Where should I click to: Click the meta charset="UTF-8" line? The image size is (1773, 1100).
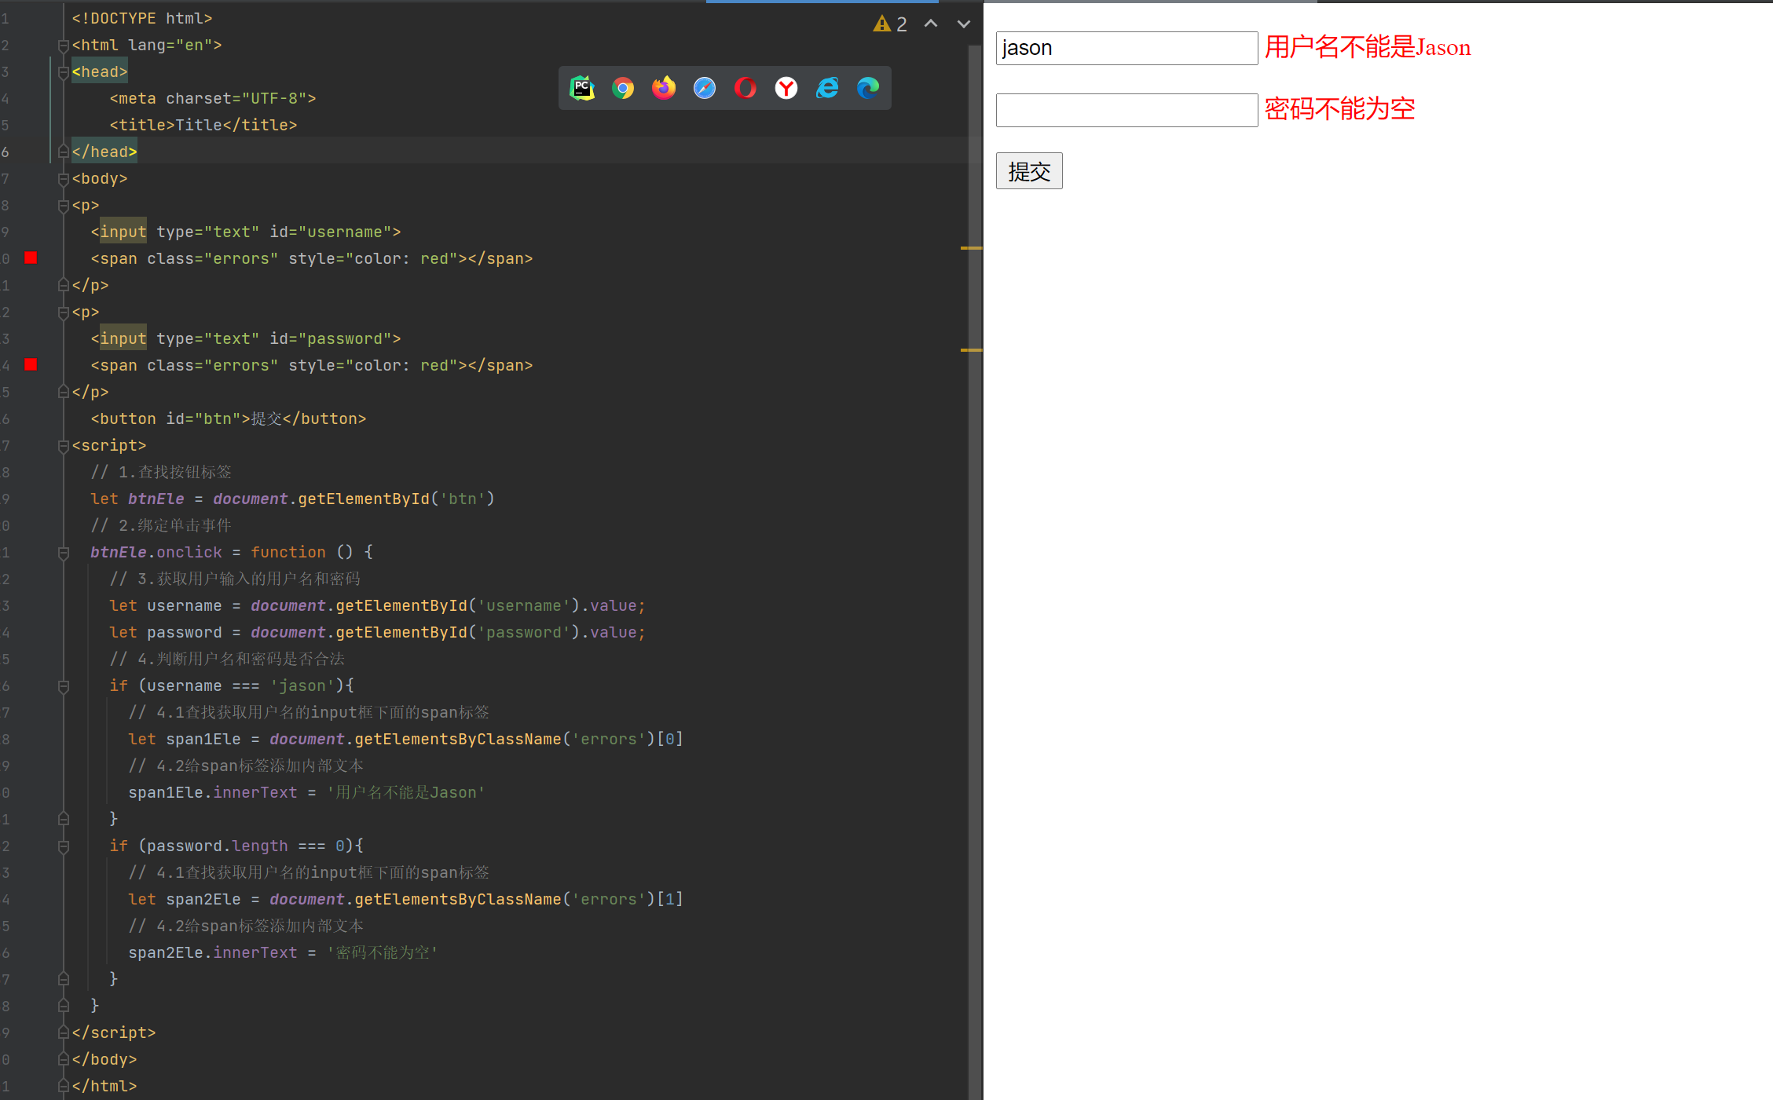[x=213, y=98]
